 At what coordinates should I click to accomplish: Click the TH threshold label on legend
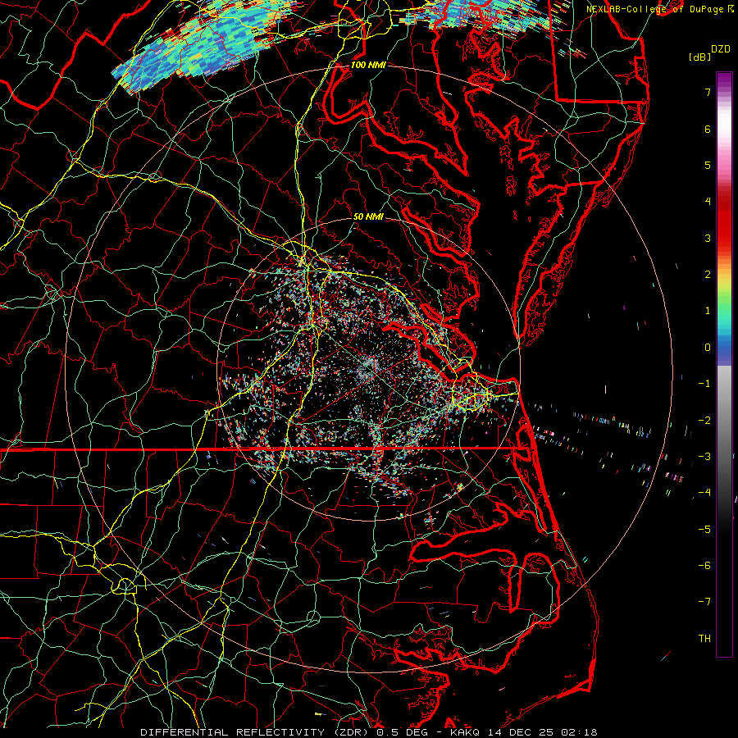pos(704,639)
